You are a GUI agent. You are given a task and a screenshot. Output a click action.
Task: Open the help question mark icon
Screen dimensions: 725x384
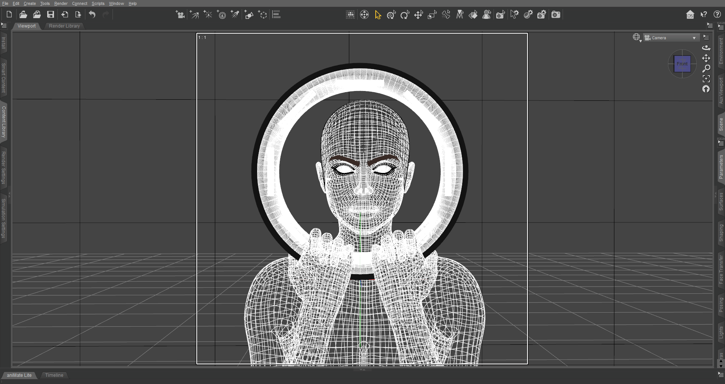pyautogui.click(x=717, y=15)
